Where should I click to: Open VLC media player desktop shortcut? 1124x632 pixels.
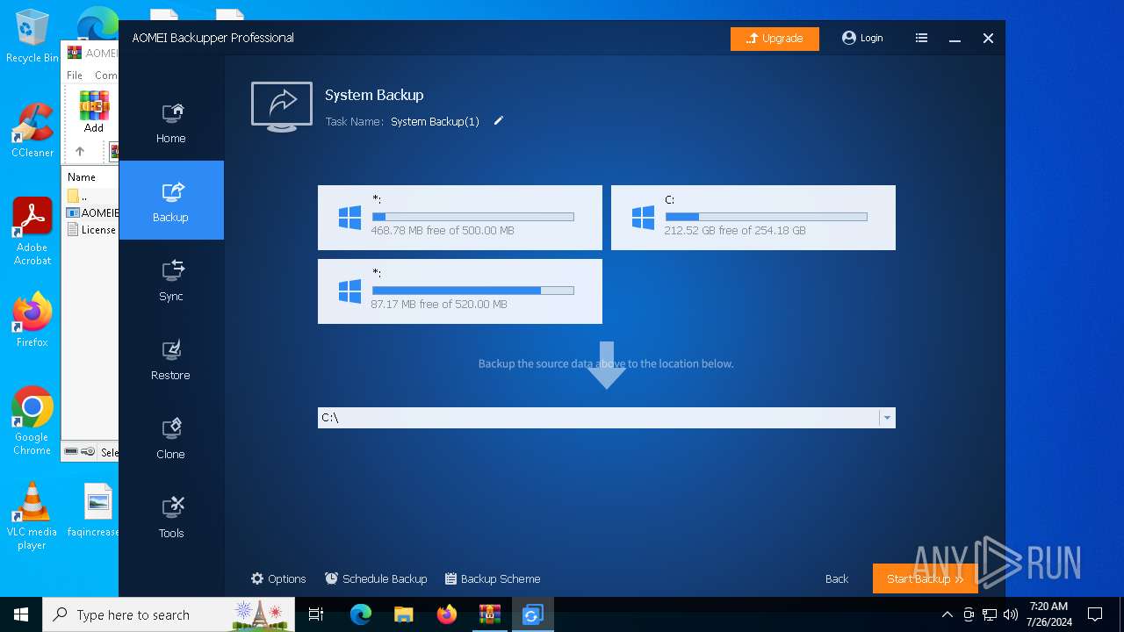(x=32, y=516)
